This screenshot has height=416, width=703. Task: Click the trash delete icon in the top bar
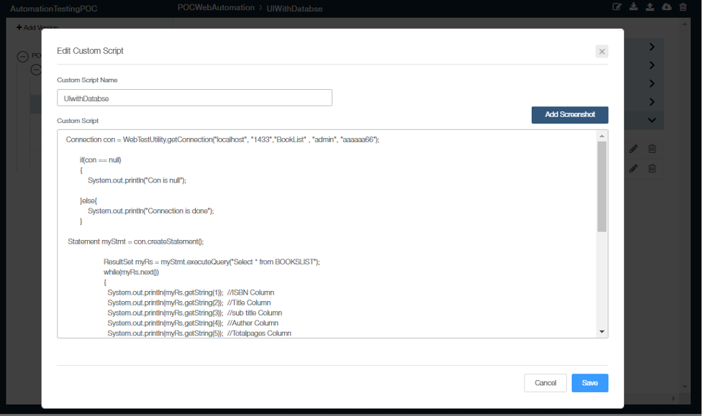click(684, 6)
